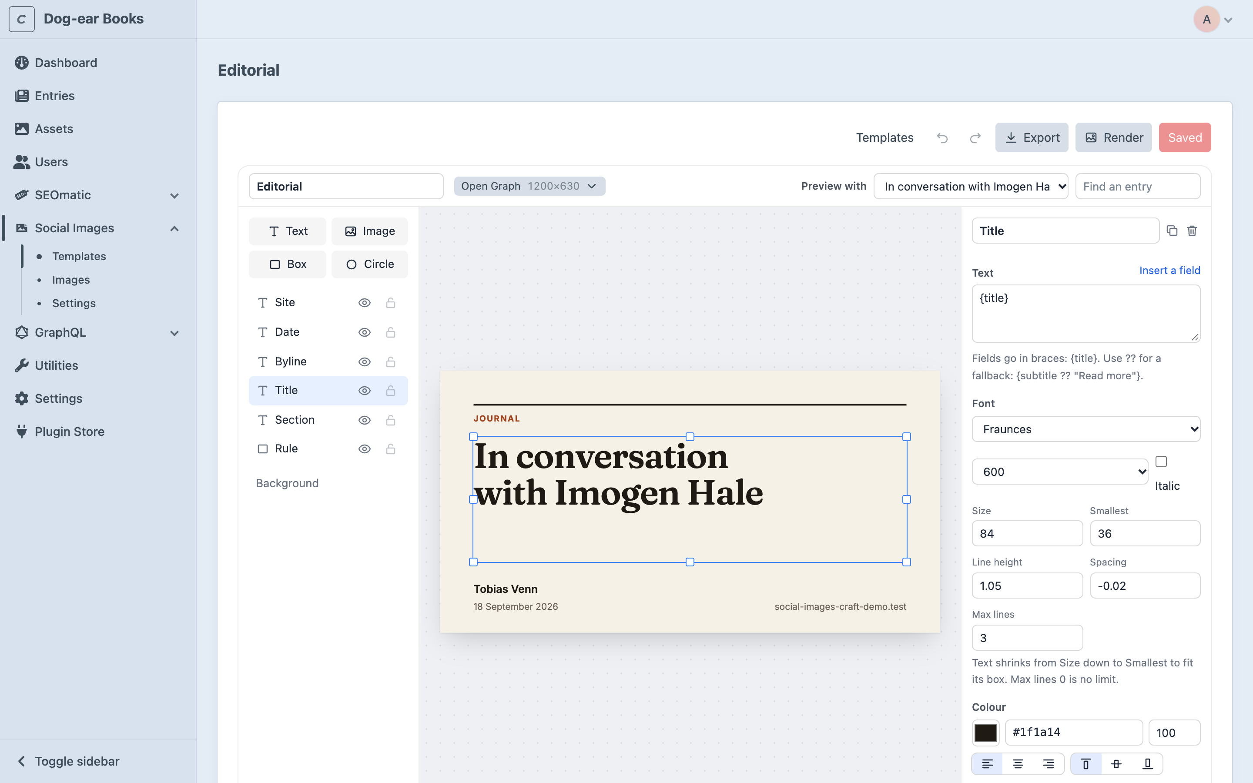Align text to top vertically
Viewport: 1253px width, 783px height.
tap(1086, 763)
